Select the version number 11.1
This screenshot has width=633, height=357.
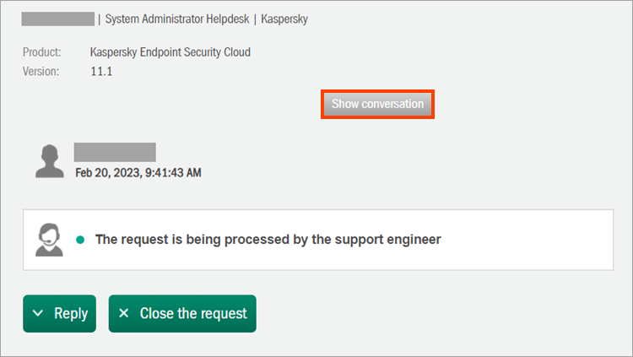[101, 72]
